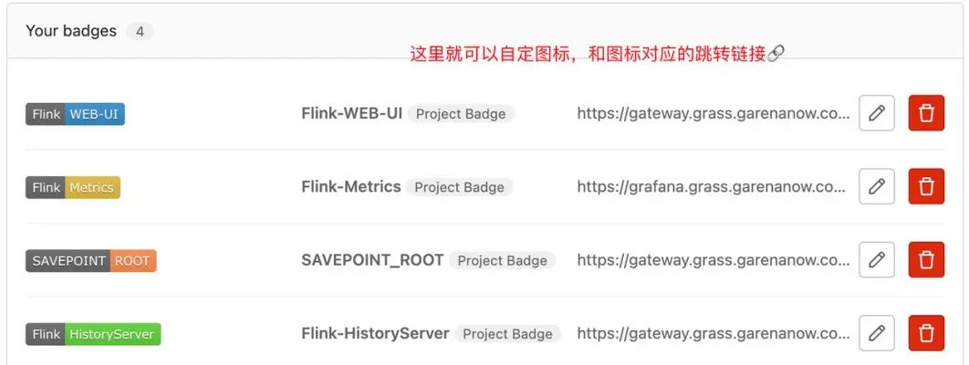The width and height of the screenshot is (969, 365).
Task: Click the Flink Metrics badge image
Action: click(x=73, y=187)
